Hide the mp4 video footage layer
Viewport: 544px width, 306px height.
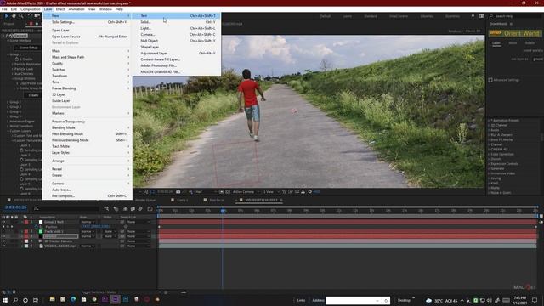[x=3, y=246]
